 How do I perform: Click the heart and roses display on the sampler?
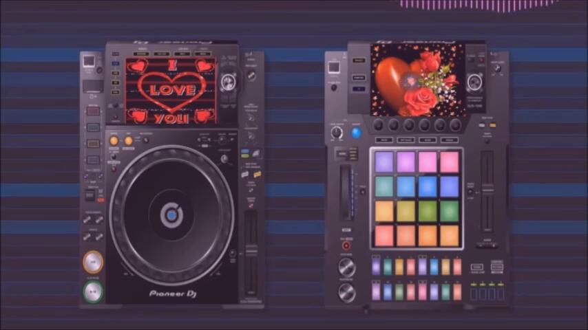point(416,80)
